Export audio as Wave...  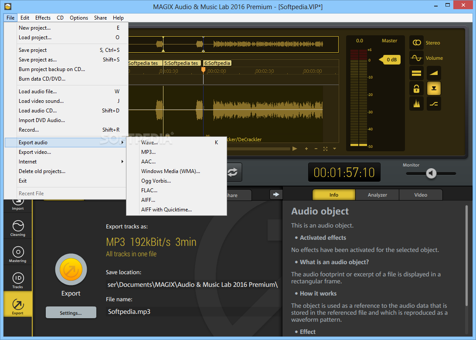[x=177, y=143]
